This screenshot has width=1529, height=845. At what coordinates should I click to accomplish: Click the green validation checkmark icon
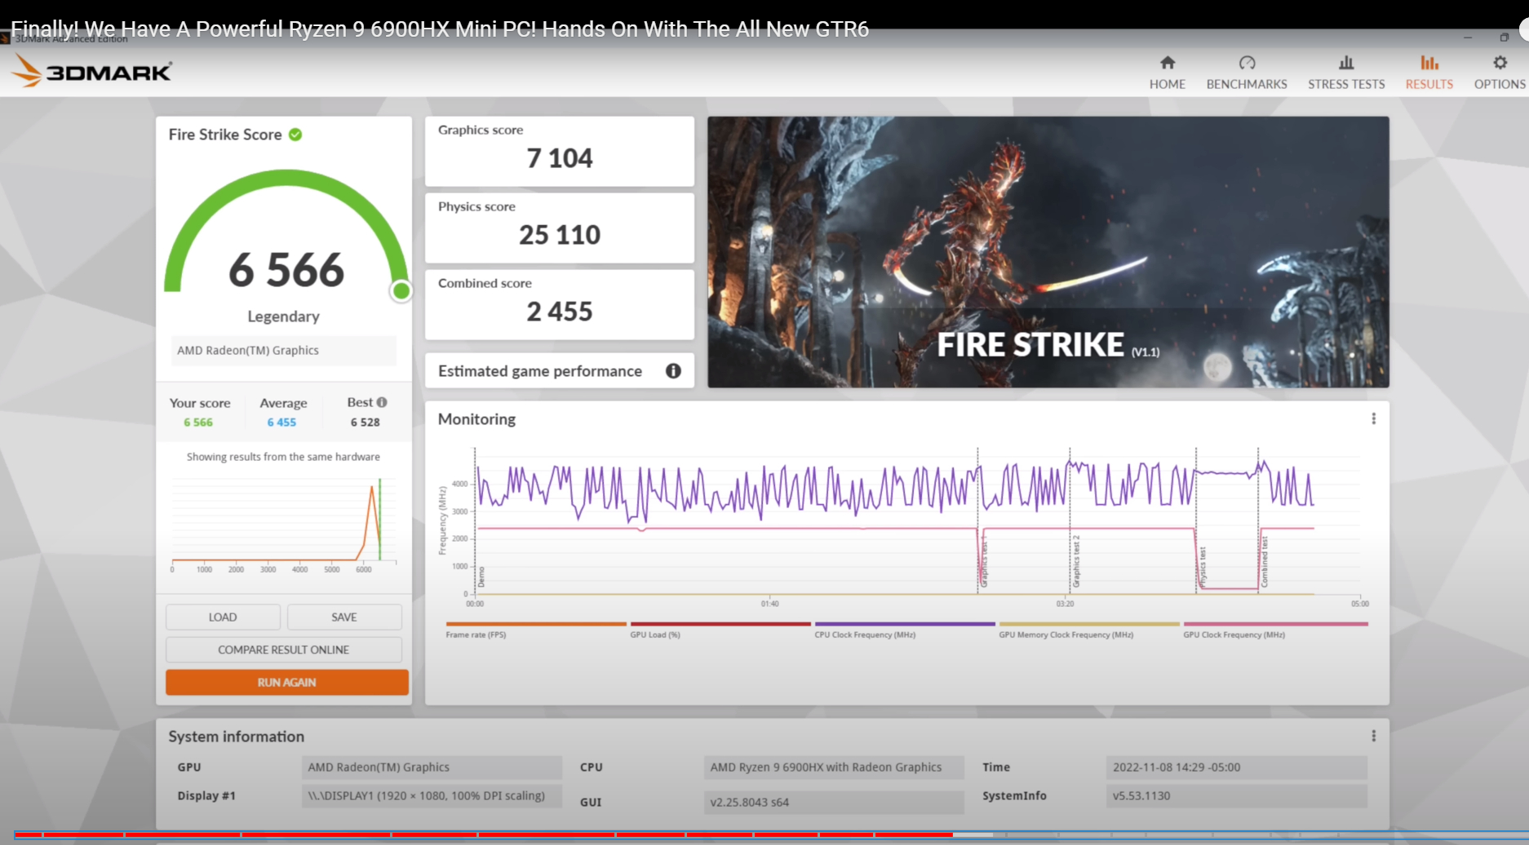coord(295,135)
